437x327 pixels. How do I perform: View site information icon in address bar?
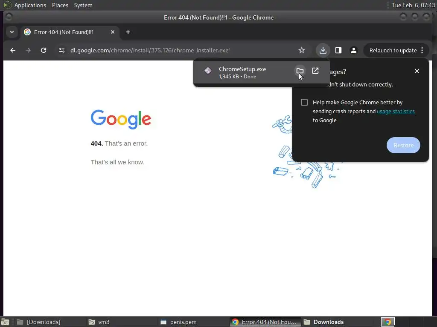point(62,50)
